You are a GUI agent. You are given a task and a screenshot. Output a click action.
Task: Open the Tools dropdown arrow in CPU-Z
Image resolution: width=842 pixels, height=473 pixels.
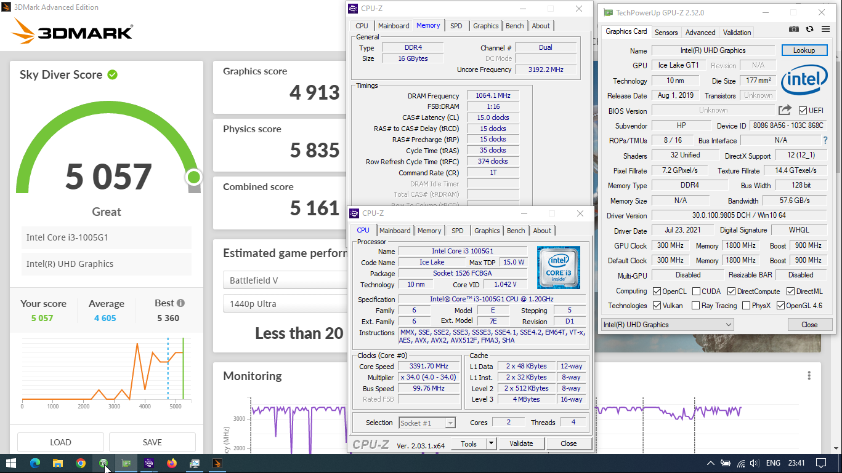pyautogui.click(x=491, y=443)
